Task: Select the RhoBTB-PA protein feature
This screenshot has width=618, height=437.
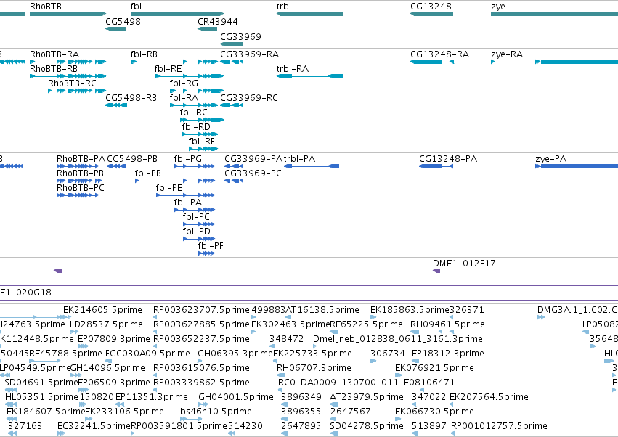Action: (78, 166)
